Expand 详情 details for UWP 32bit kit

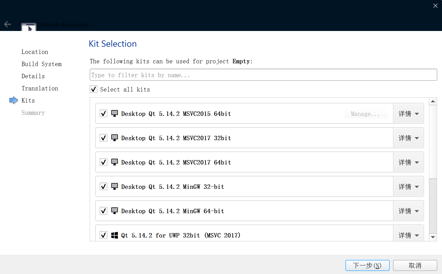(x=409, y=233)
